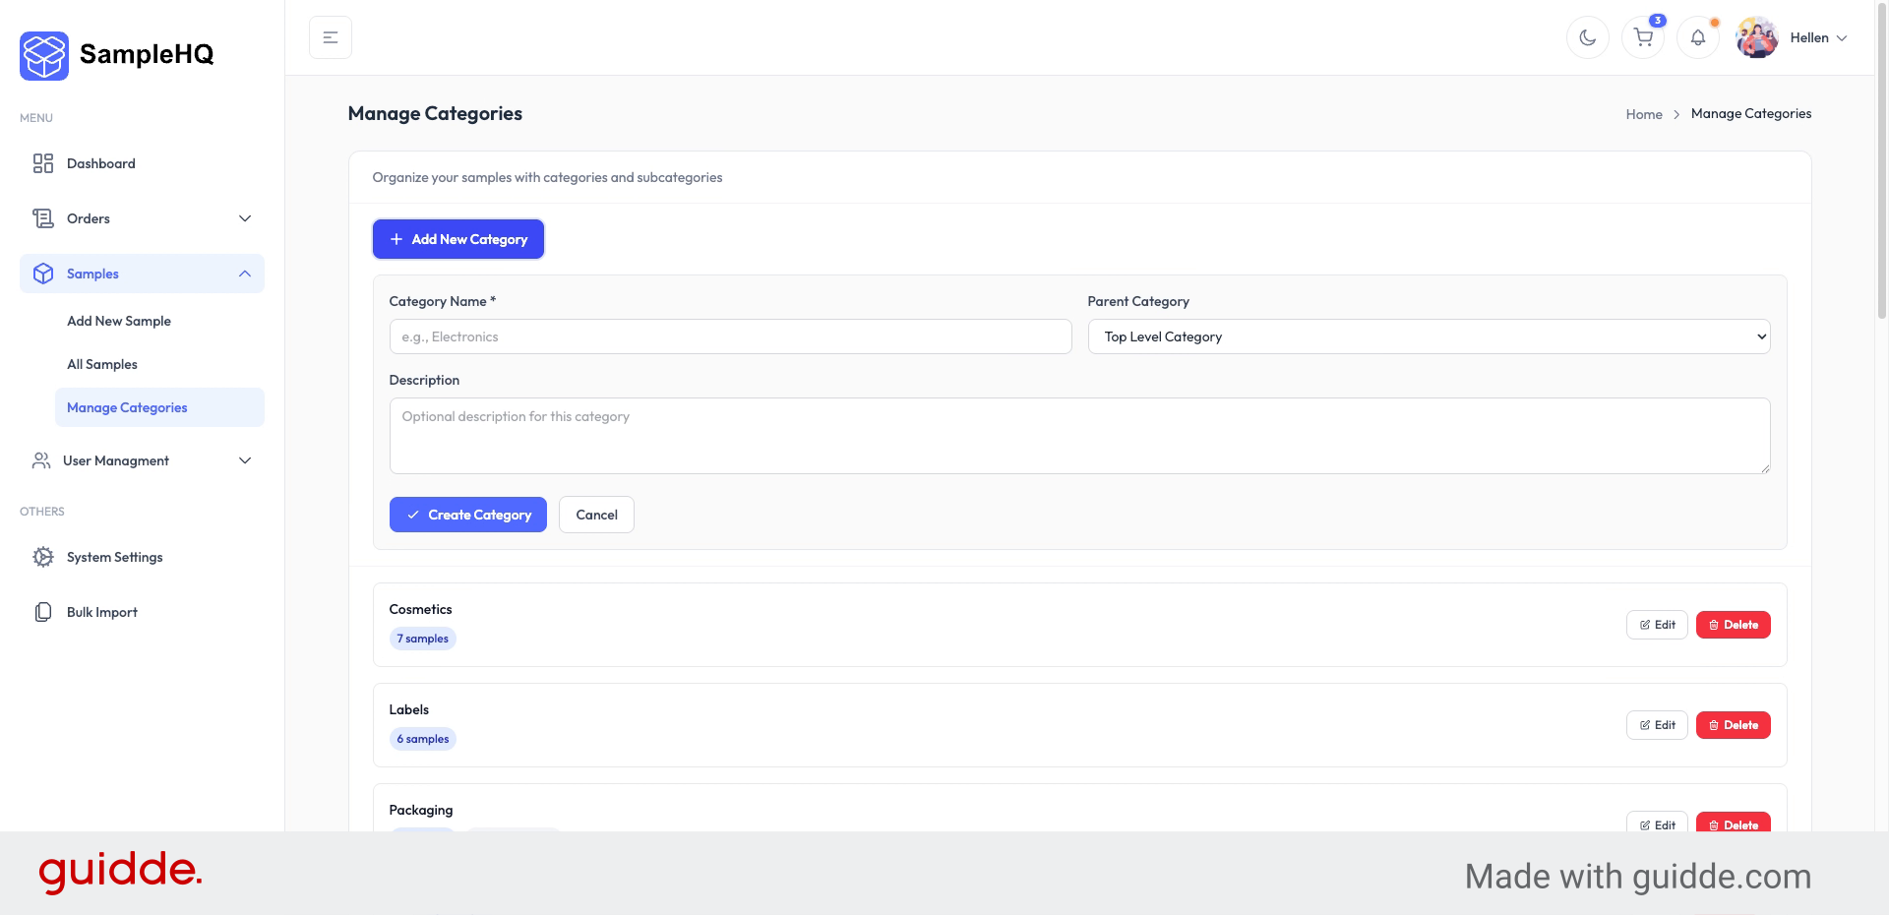Click the Category Name input field
The width and height of the screenshot is (1889, 915).
click(x=730, y=336)
